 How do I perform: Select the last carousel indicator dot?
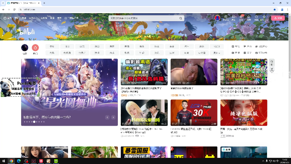click(44, 122)
